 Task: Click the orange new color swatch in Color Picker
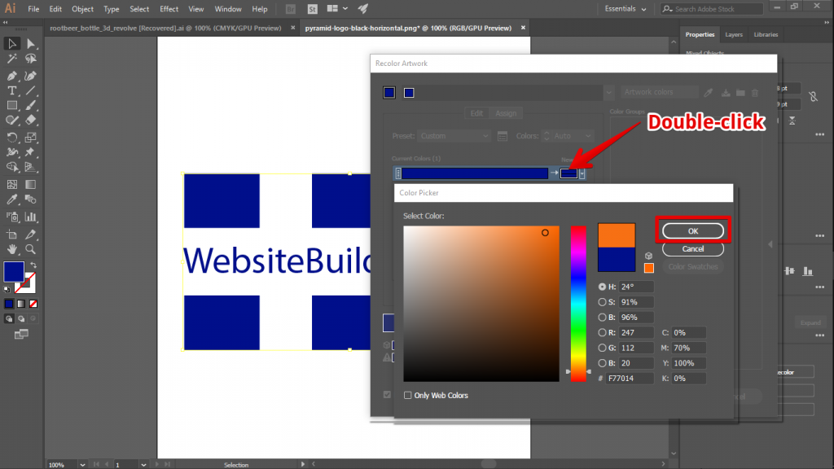pos(617,233)
